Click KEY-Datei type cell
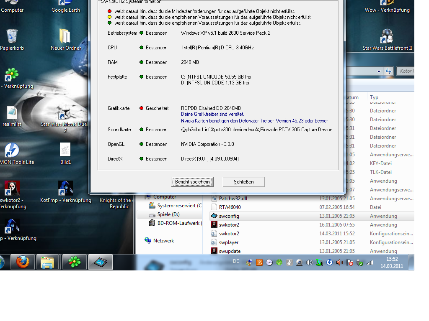429x321 pixels. [380, 163]
